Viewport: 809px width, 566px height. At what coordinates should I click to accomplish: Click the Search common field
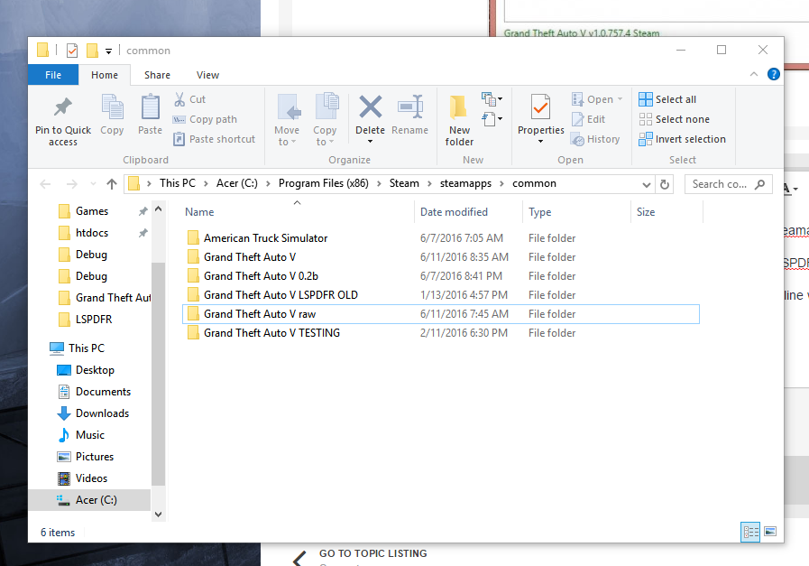click(x=728, y=184)
